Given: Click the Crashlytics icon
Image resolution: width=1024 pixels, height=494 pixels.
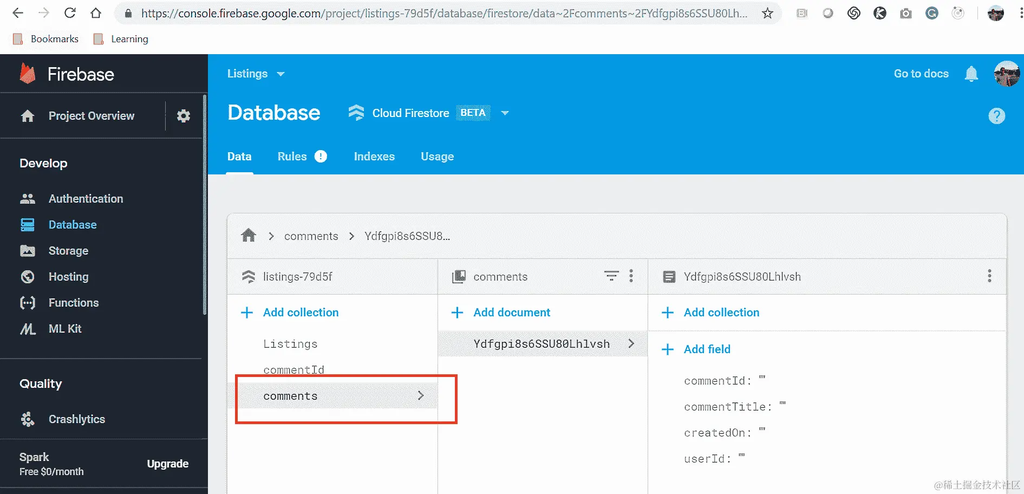Looking at the screenshot, I should 28,419.
